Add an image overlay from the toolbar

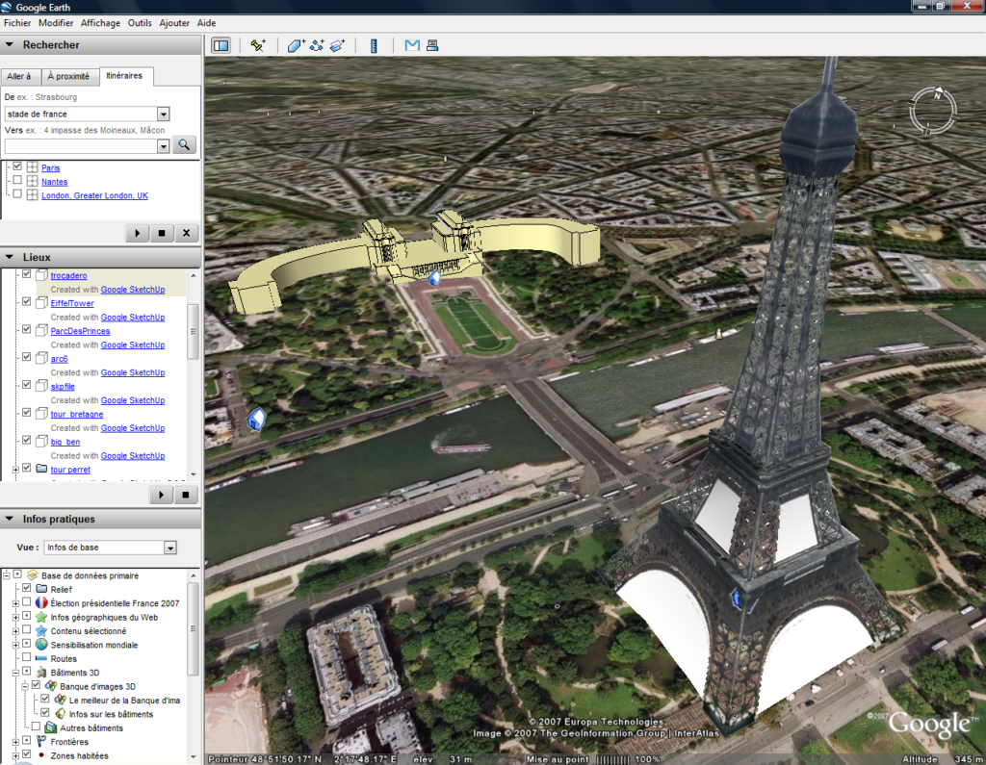(x=338, y=45)
